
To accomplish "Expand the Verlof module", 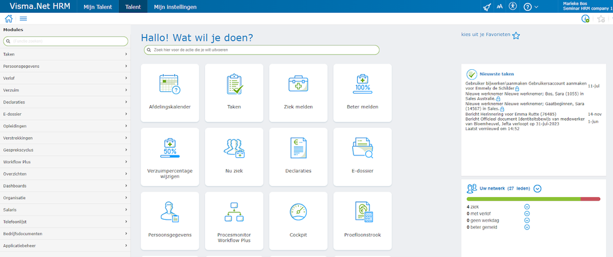I will [x=65, y=78].
